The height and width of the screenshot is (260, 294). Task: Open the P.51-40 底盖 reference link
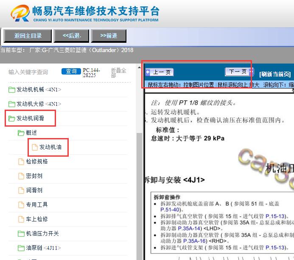coord(171,210)
